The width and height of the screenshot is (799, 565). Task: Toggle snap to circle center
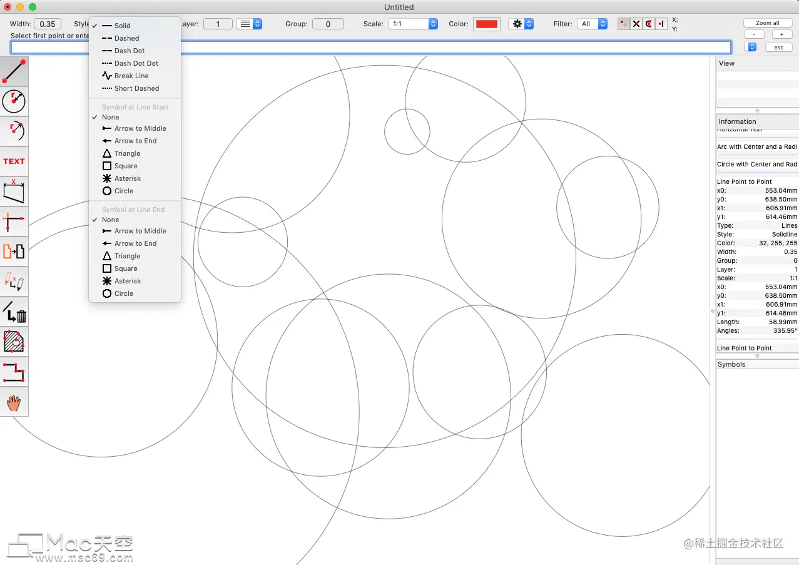point(649,24)
